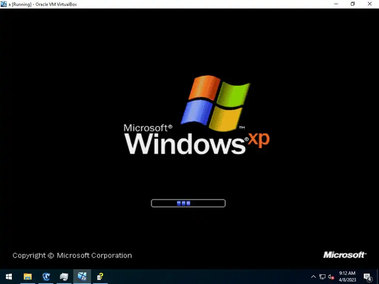Image resolution: width=379 pixels, height=284 pixels.
Task: Open the Windows Start menu
Action: [x=9, y=277]
